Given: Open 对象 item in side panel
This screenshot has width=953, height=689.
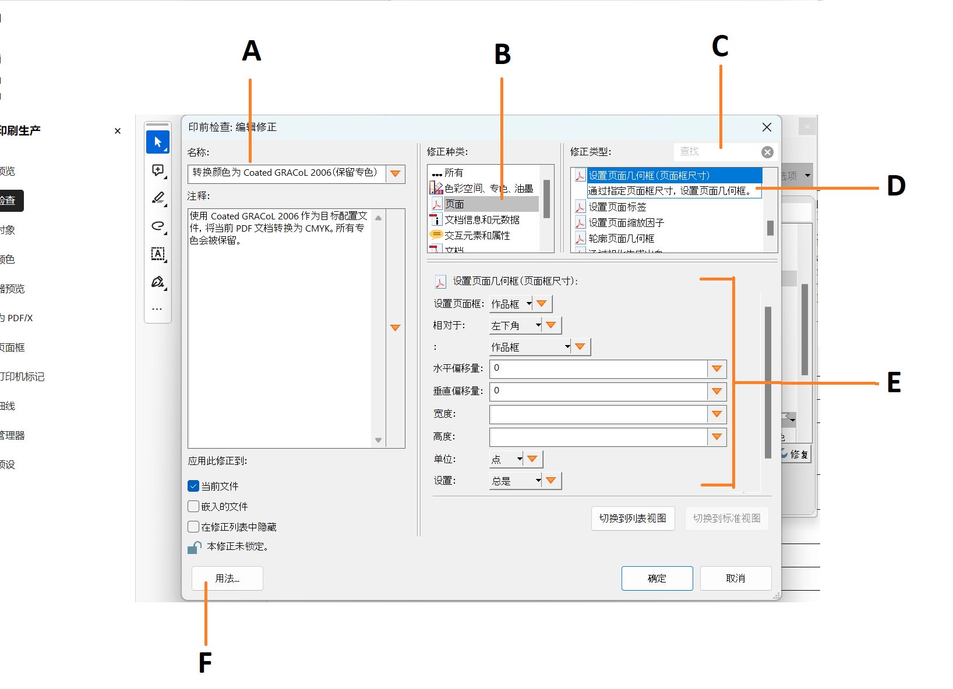Looking at the screenshot, I should [x=8, y=230].
